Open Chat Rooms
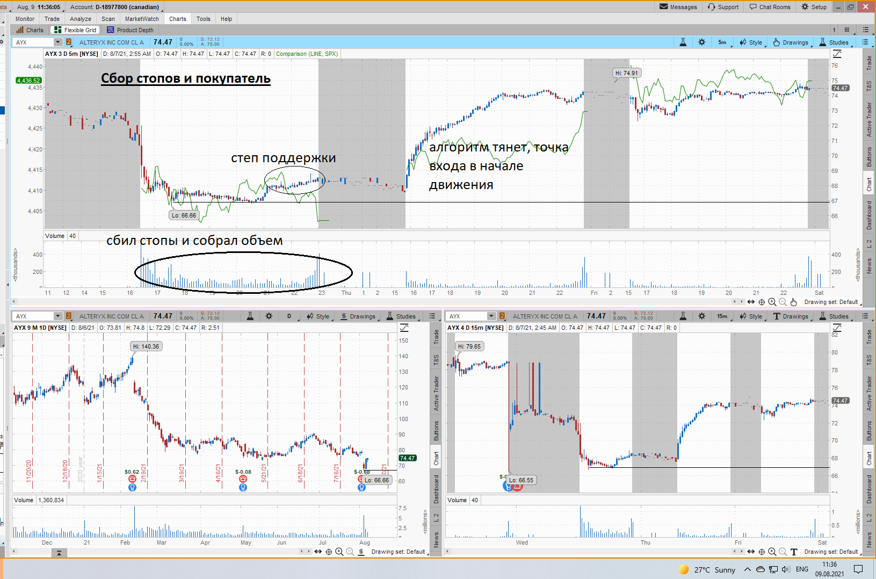The image size is (876, 579). point(770,7)
